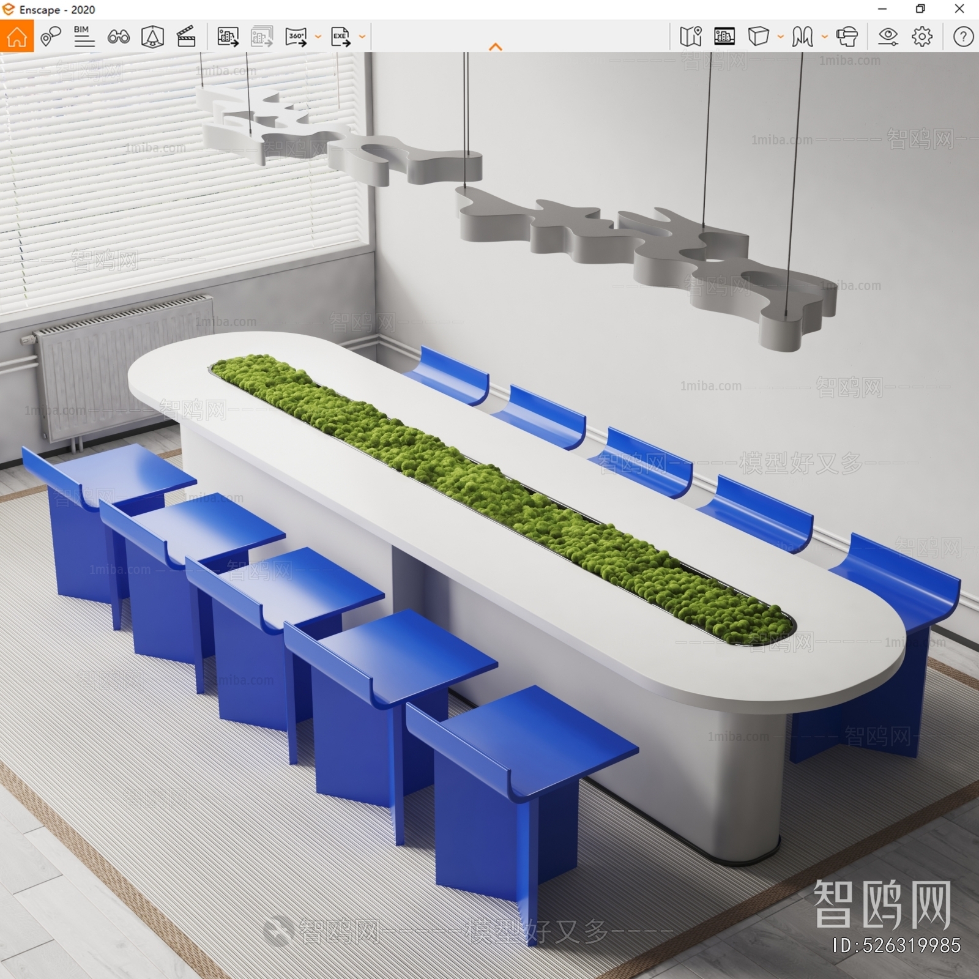The width and height of the screenshot is (979, 979).
Task: Minimize the Enscape window
Action: tap(882, 9)
